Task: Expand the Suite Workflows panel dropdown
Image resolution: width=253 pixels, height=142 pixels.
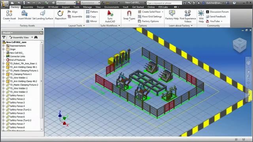Action: 119,26
